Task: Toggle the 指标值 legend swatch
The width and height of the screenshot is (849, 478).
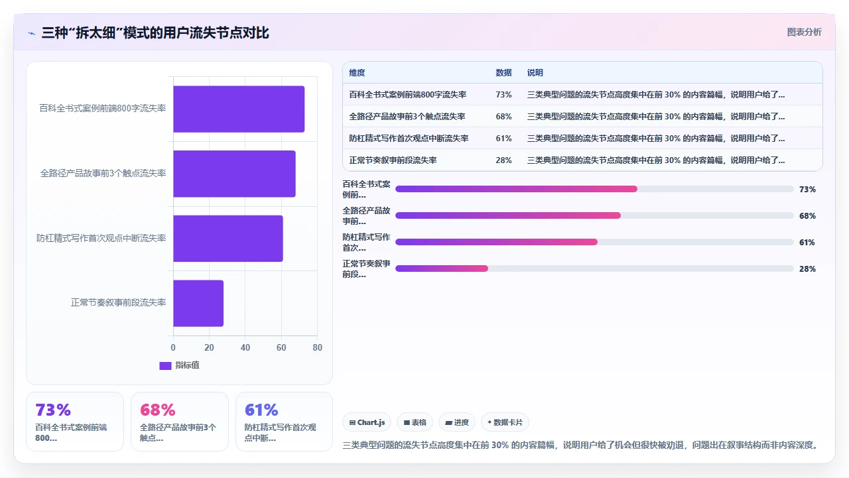Action: tap(165, 366)
